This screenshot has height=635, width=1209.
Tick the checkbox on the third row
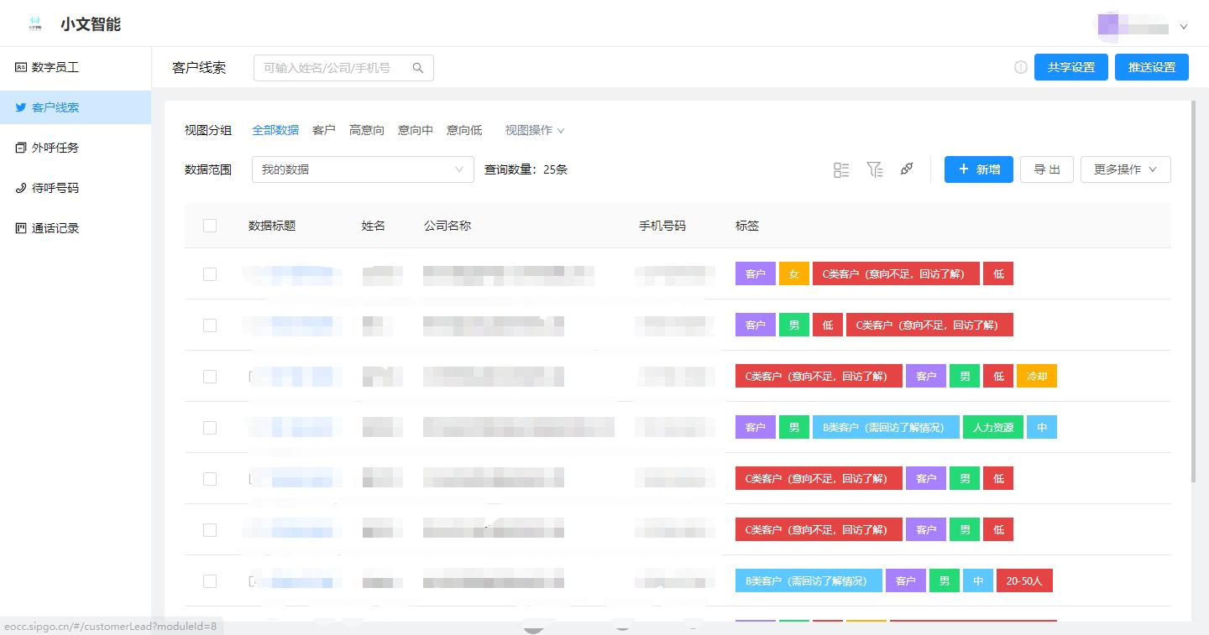pos(210,376)
